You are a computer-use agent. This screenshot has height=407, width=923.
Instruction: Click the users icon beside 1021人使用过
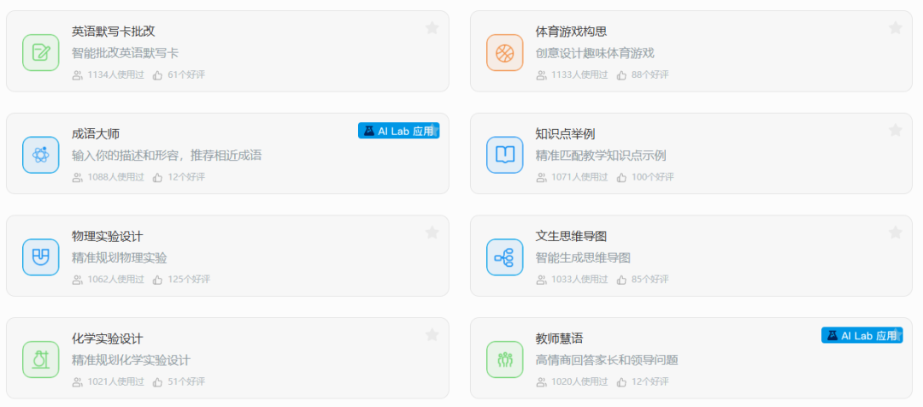(77, 381)
